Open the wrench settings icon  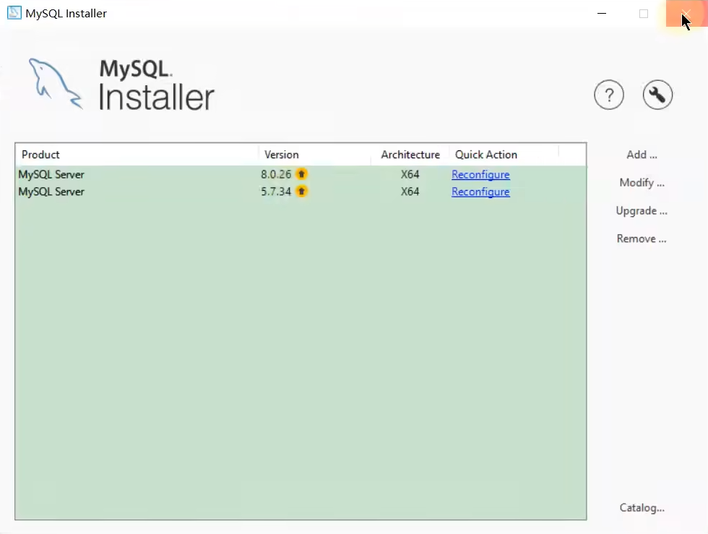tap(657, 95)
